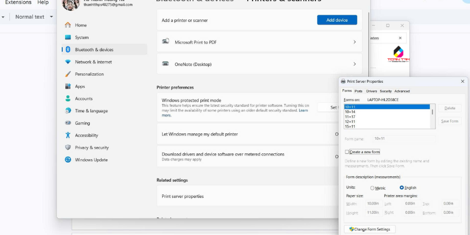Click the Microsoft Print to PDF printer icon
Viewport: 470px width, 235px height.
pos(165,42)
